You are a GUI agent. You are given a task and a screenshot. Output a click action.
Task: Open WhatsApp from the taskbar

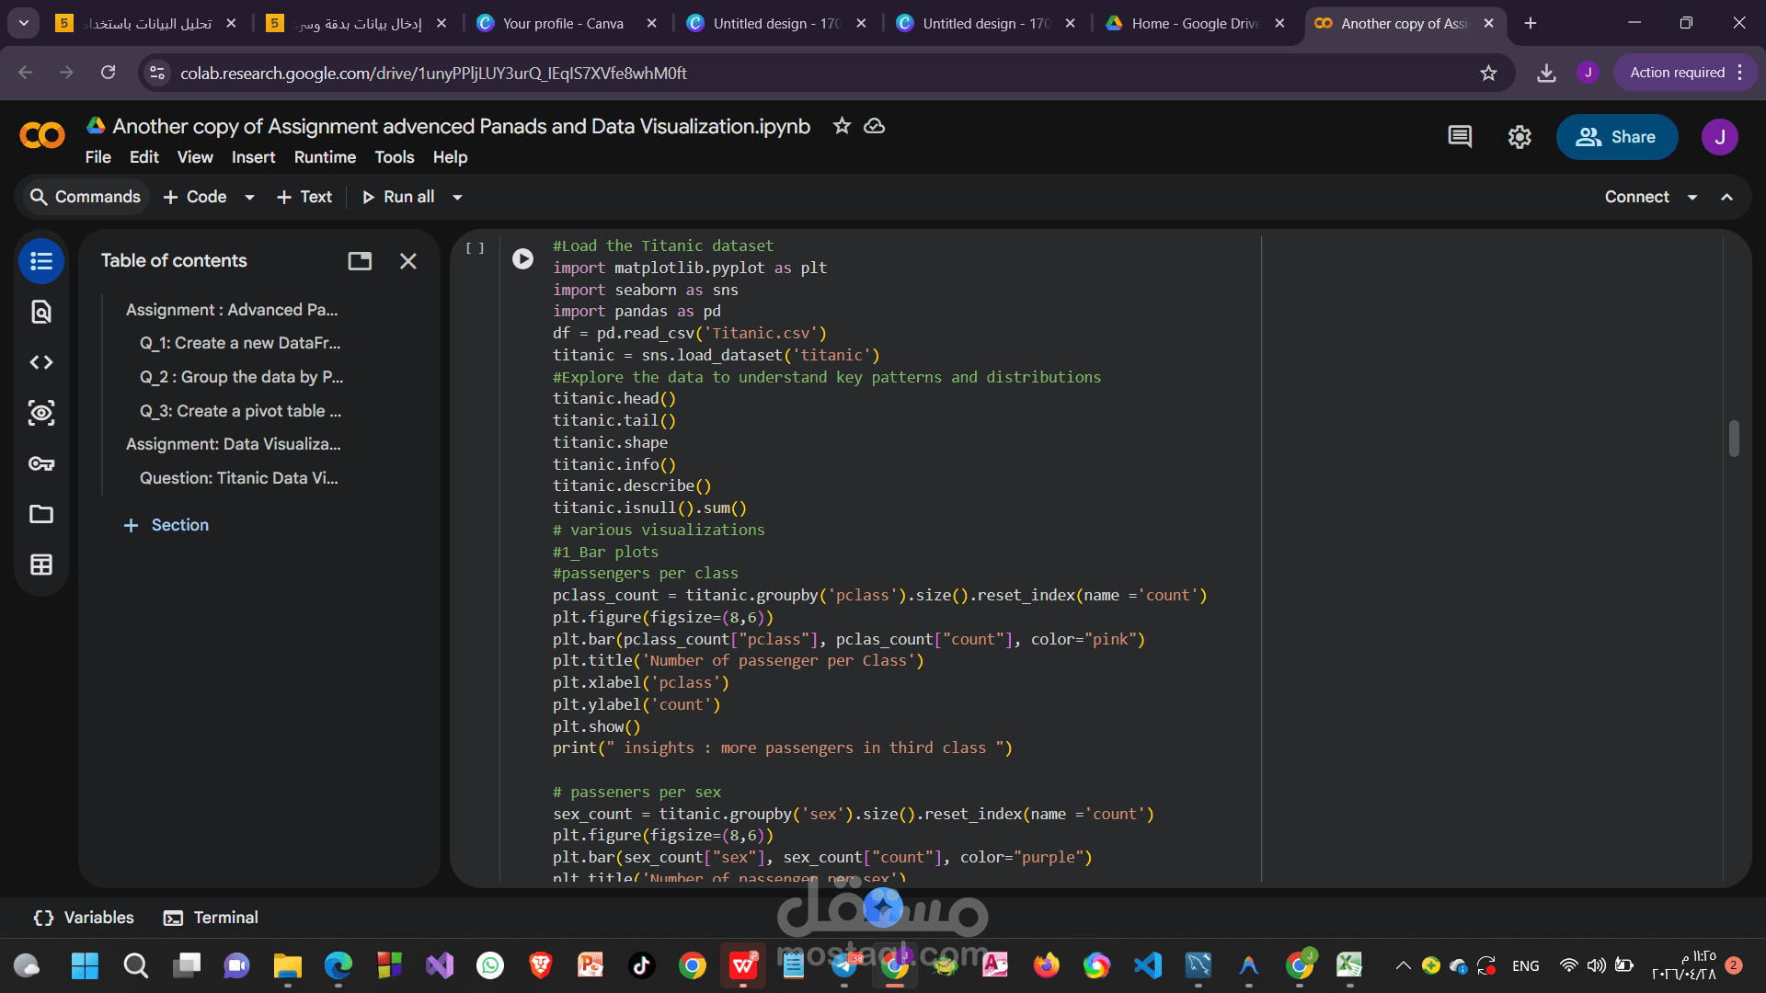pyautogui.click(x=490, y=965)
